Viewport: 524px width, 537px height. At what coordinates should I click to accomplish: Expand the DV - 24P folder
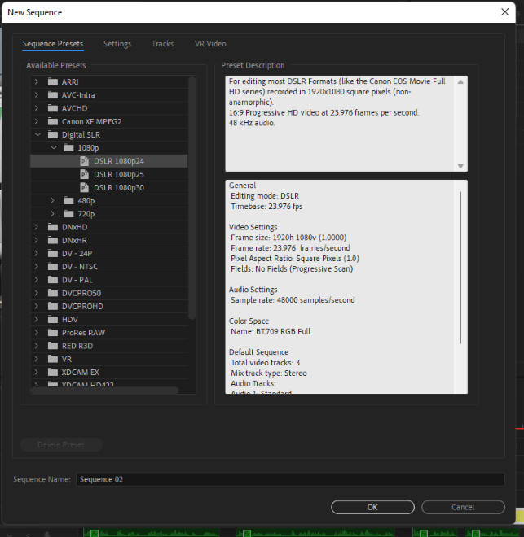37,253
